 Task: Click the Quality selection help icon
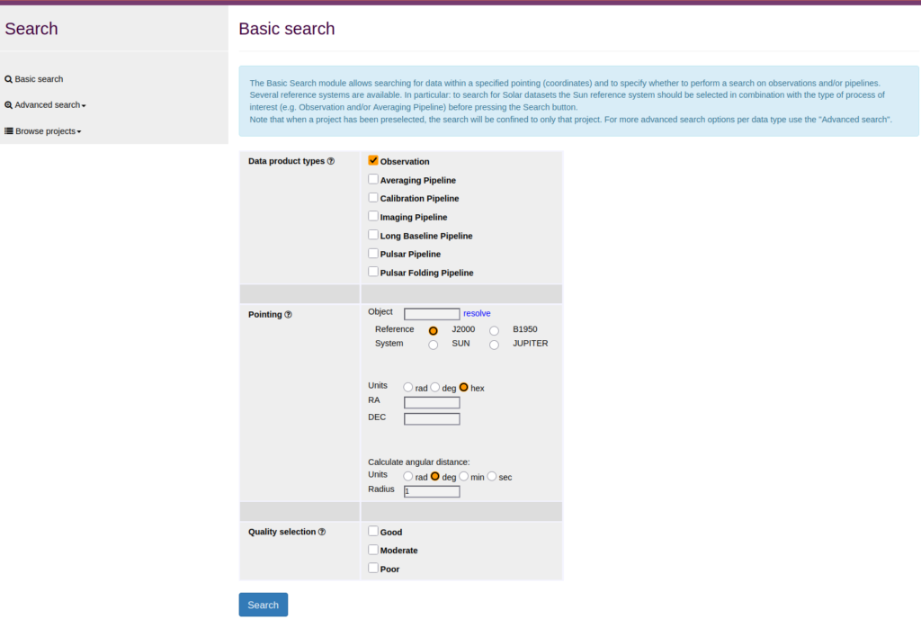(x=322, y=532)
